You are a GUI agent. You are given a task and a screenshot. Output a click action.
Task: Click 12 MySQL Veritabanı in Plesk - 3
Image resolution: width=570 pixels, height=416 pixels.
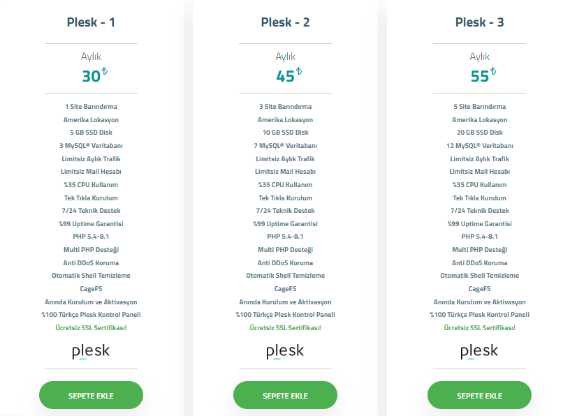(479, 146)
